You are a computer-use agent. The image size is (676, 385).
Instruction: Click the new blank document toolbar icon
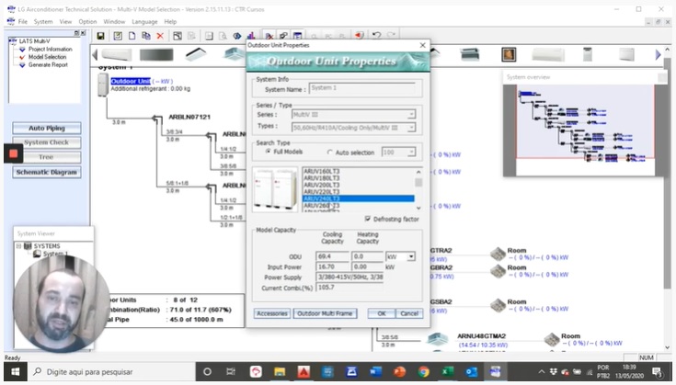pyautogui.click(x=132, y=36)
